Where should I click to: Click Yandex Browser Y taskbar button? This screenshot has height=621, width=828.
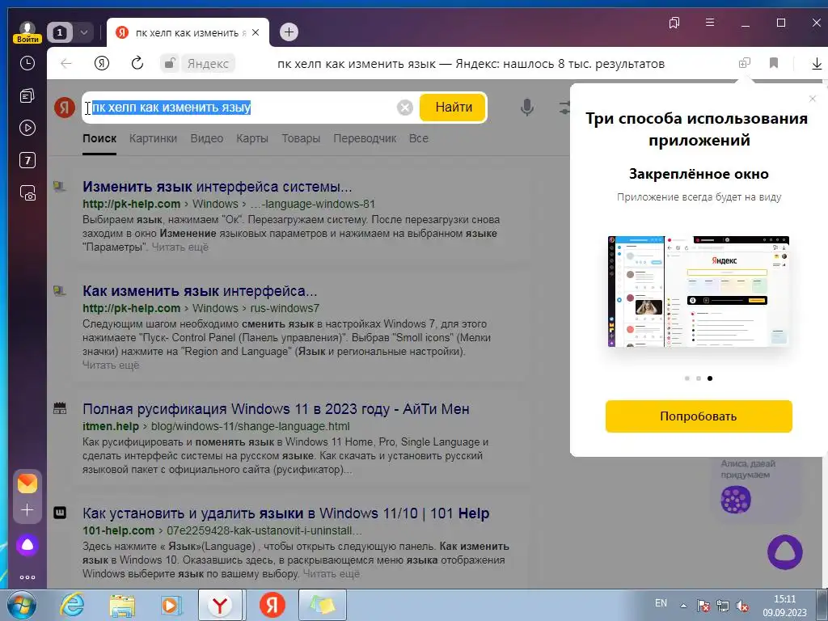pos(220,605)
